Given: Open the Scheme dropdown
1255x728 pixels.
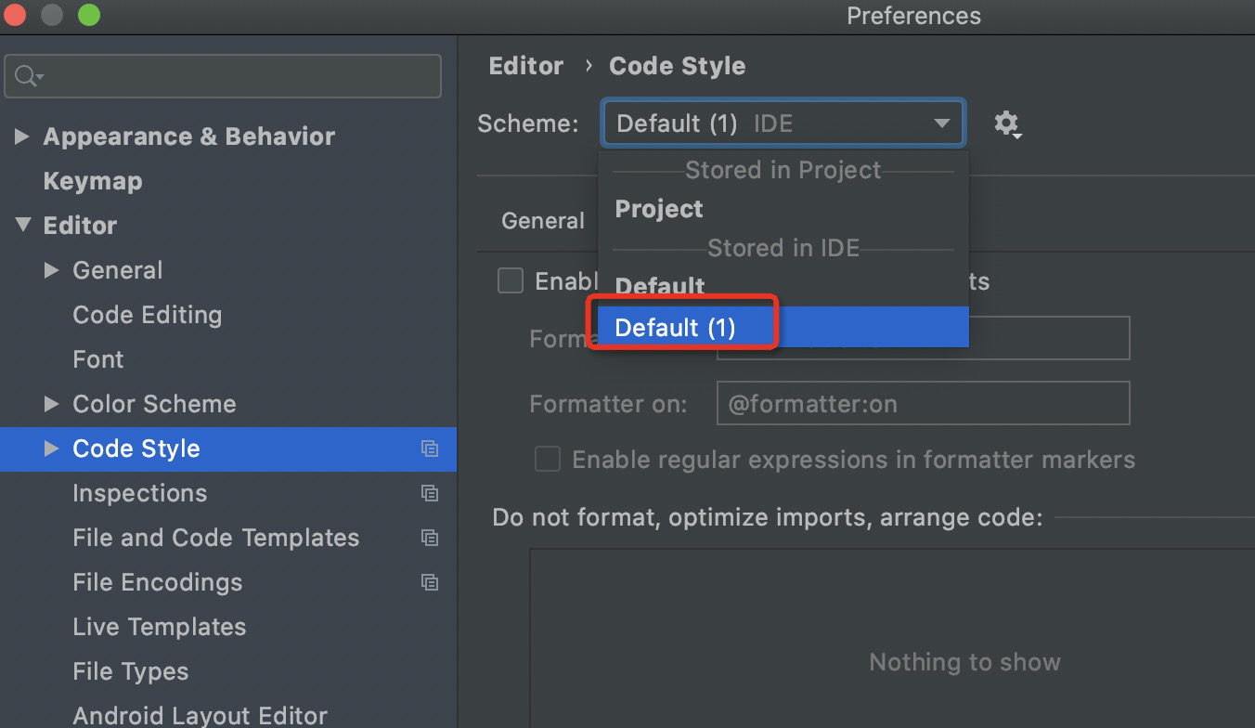Looking at the screenshot, I should point(783,123).
